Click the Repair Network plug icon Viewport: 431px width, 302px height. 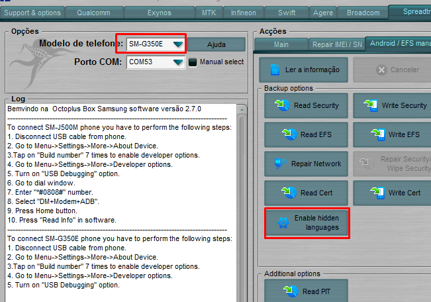[280, 164]
